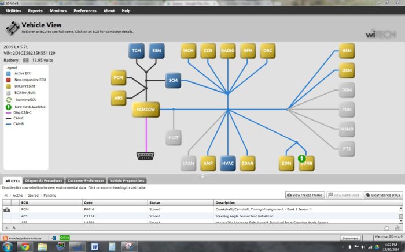
Task: Click the SCM ECU node
Action: [173, 80]
